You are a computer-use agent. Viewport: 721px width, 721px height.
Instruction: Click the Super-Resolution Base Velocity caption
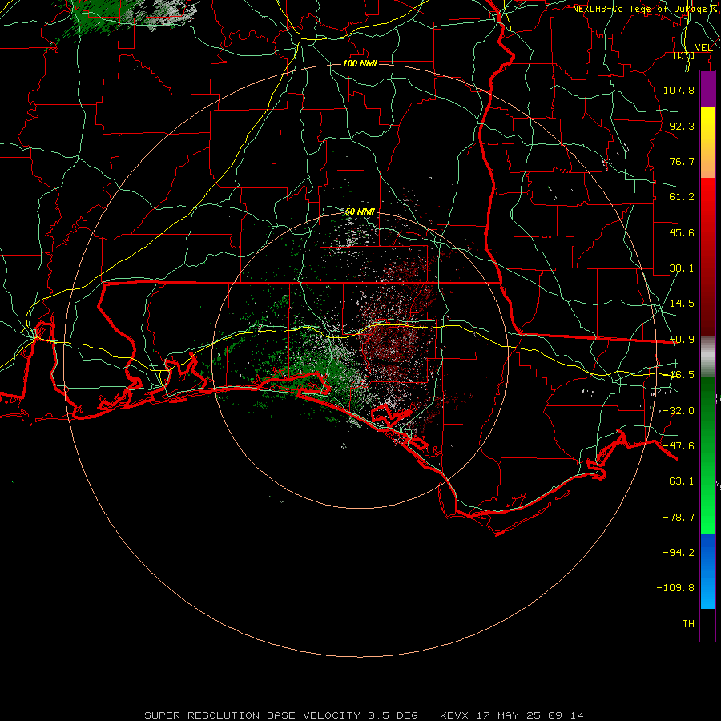364,715
